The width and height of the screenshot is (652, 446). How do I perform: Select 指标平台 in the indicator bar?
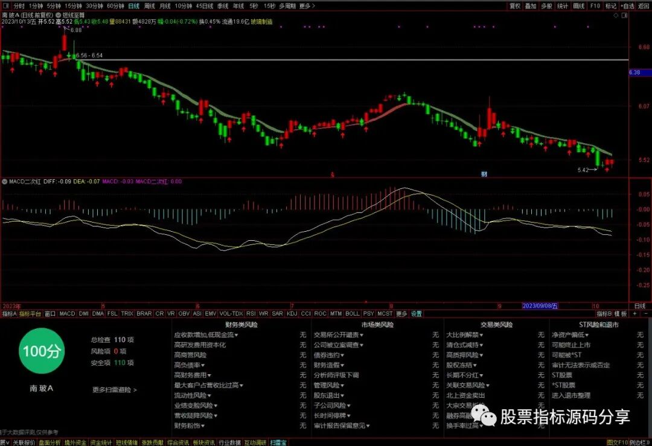point(30,313)
